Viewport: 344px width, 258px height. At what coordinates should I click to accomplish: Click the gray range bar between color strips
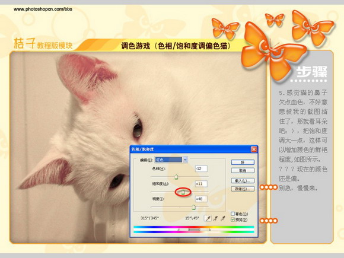point(194,230)
